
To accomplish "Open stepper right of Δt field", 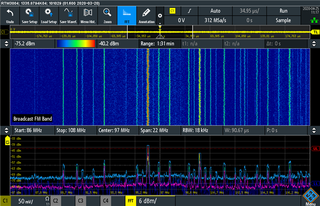I will 314,43.
